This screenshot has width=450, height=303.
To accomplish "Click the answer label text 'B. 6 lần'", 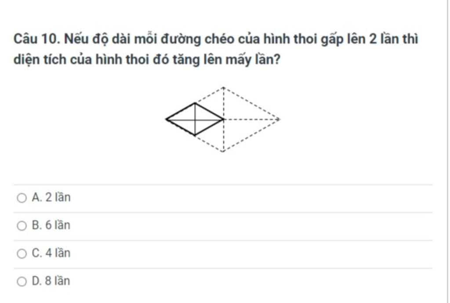I will point(51,225).
